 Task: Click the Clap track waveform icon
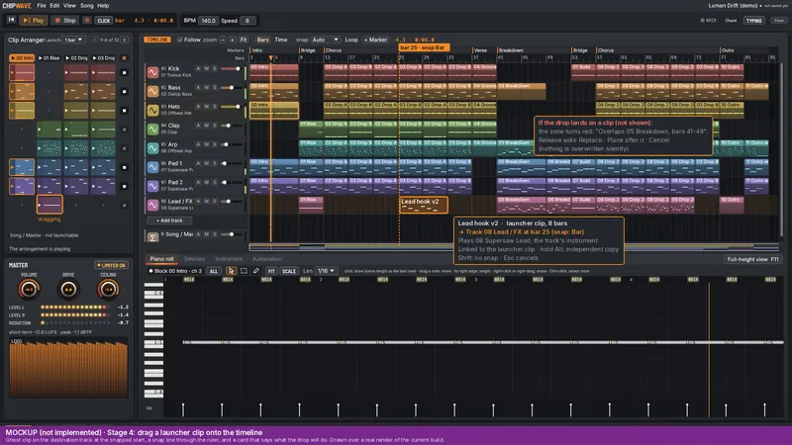pyautogui.click(x=152, y=130)
